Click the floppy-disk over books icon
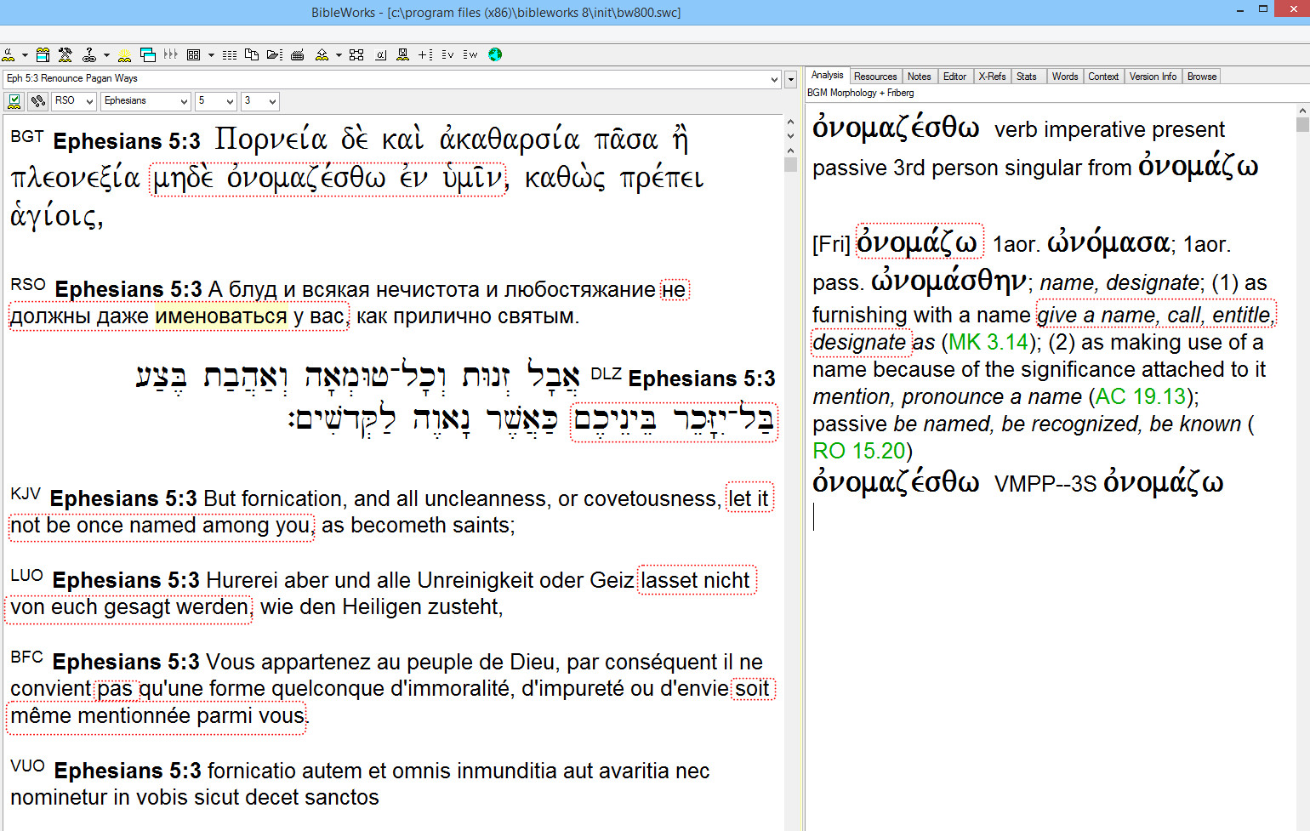The height and width of the screenshot is (831, 1310). [403, 54]
